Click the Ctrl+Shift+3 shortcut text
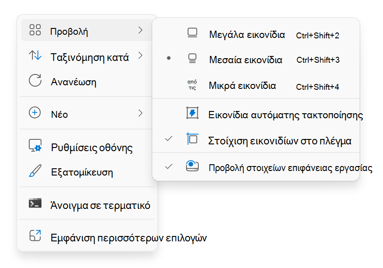 click(x=318, y=60)
